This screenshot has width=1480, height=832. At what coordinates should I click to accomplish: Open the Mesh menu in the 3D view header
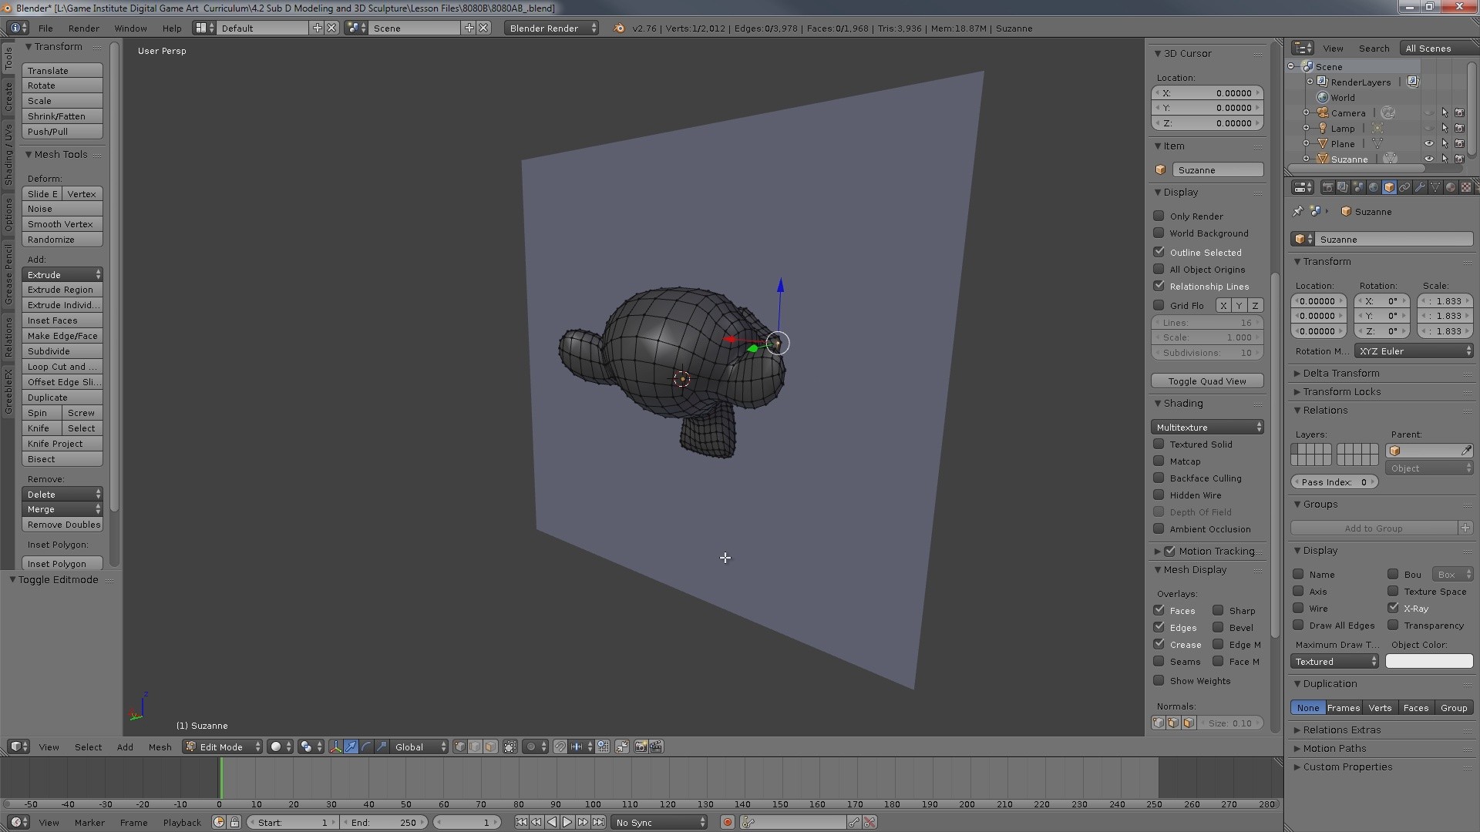(x=160, y=746)
